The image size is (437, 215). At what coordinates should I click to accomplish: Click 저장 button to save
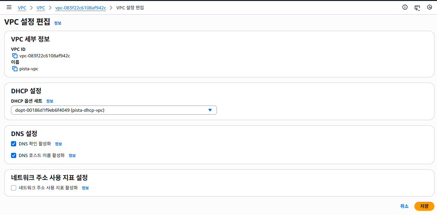424,206
